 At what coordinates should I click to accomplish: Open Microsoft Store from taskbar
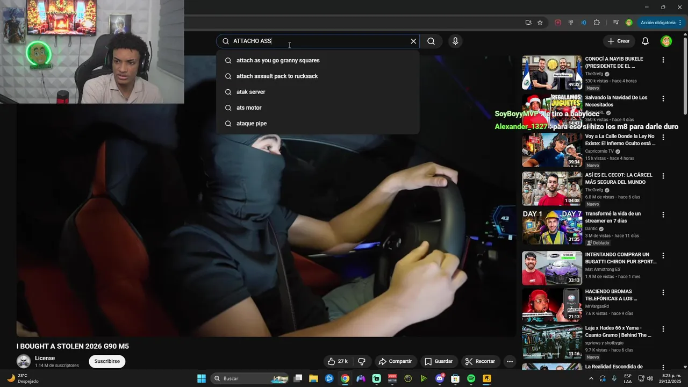(x=455, y=378)
